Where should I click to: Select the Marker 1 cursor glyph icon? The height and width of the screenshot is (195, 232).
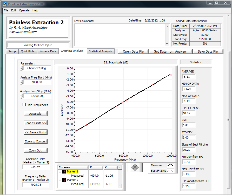[x=64, y=171]
